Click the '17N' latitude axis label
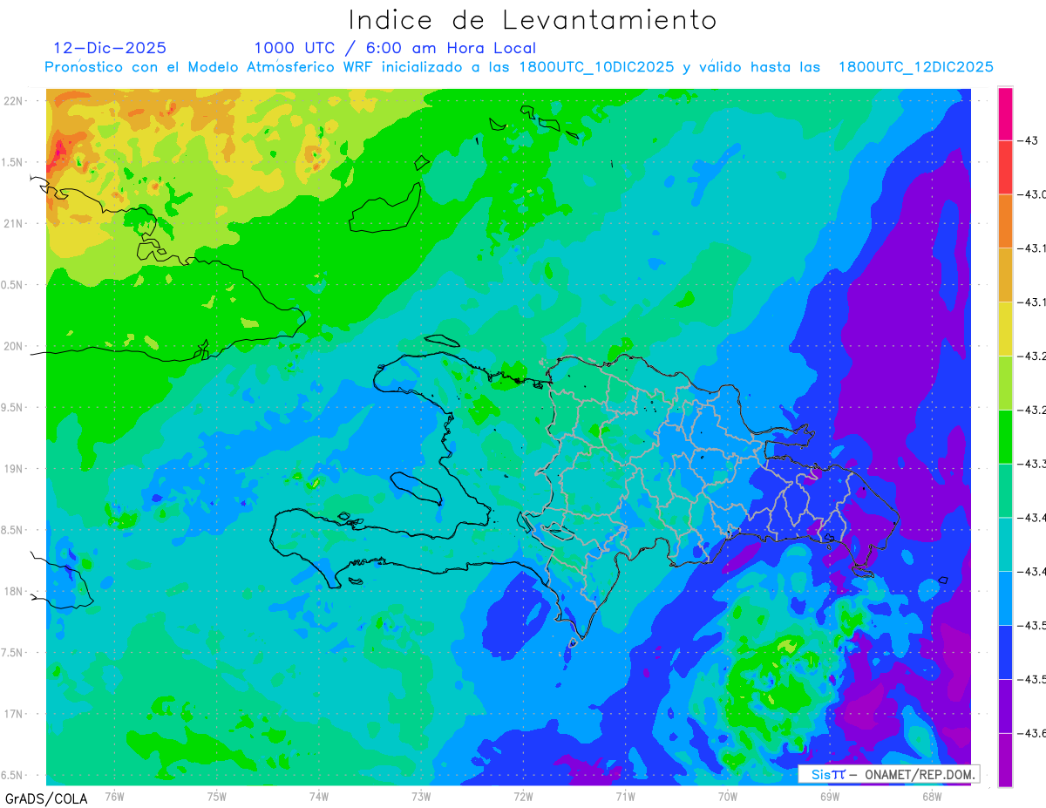 point(13,714)
